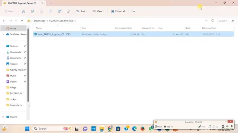
Task: Click the Cut scissors icon
Action: (x=23, y=11)
